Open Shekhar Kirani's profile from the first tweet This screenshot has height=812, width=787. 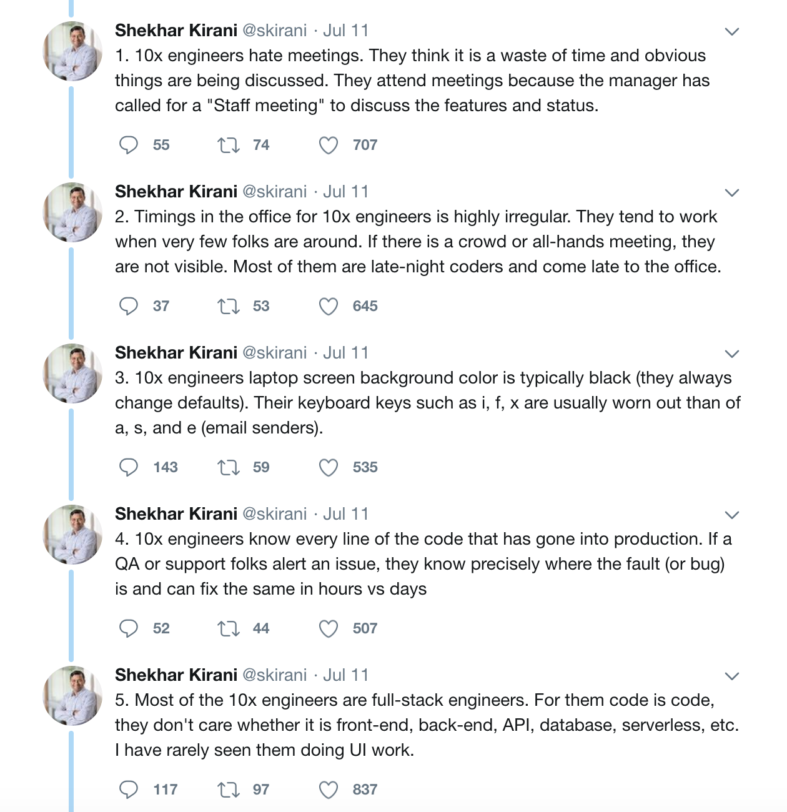(176, 31)
